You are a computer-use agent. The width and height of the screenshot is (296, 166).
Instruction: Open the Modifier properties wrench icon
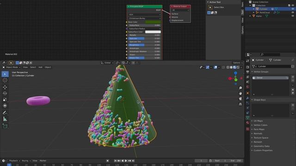point(247,98)
